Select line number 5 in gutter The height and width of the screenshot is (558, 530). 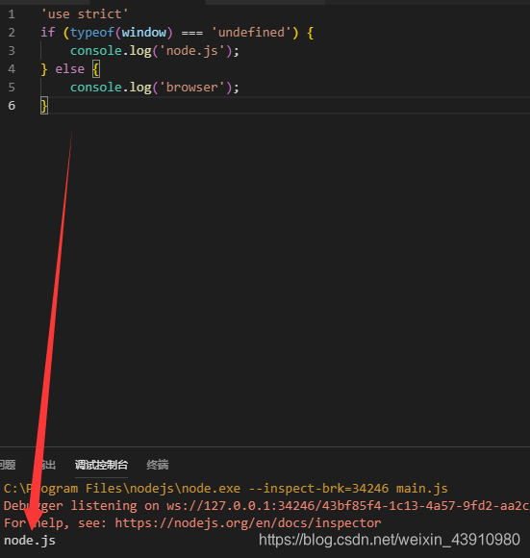click(x=12, y=88)
